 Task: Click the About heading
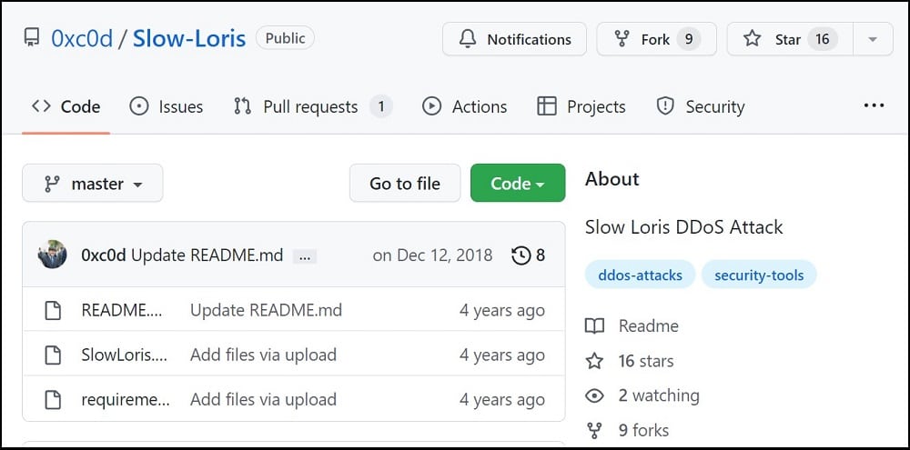pos(612,179)
